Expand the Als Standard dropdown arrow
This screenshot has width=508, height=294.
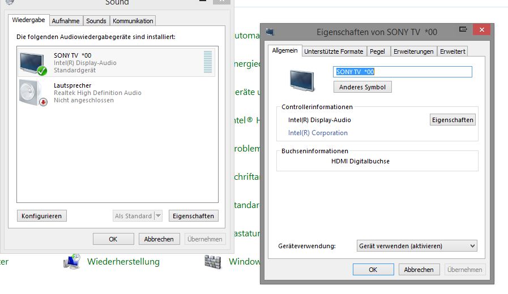158,216
